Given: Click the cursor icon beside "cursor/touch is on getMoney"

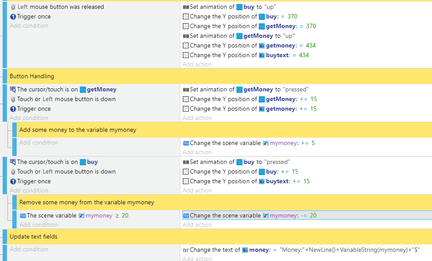Looking at the screenshot, I should 13,89.
